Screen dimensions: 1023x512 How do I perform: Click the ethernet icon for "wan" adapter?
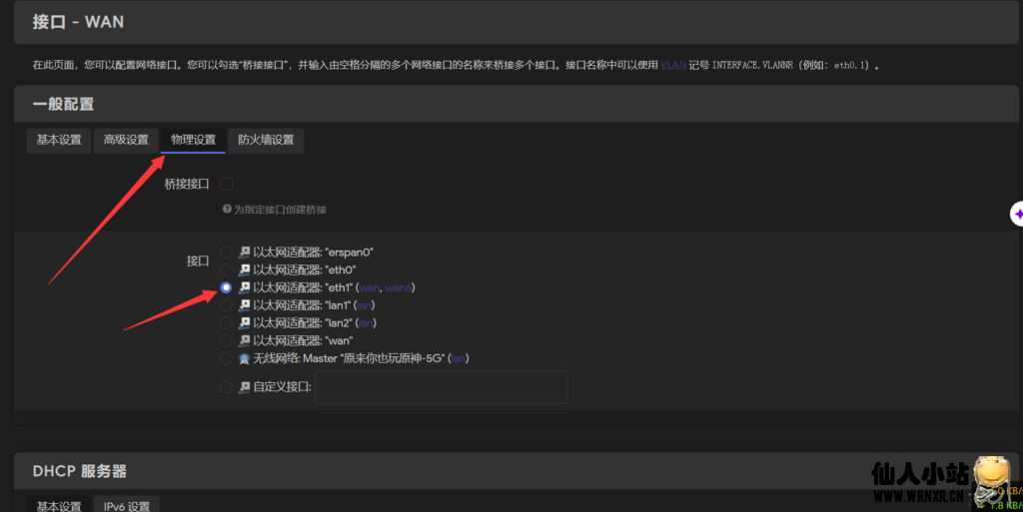point(245,340)
